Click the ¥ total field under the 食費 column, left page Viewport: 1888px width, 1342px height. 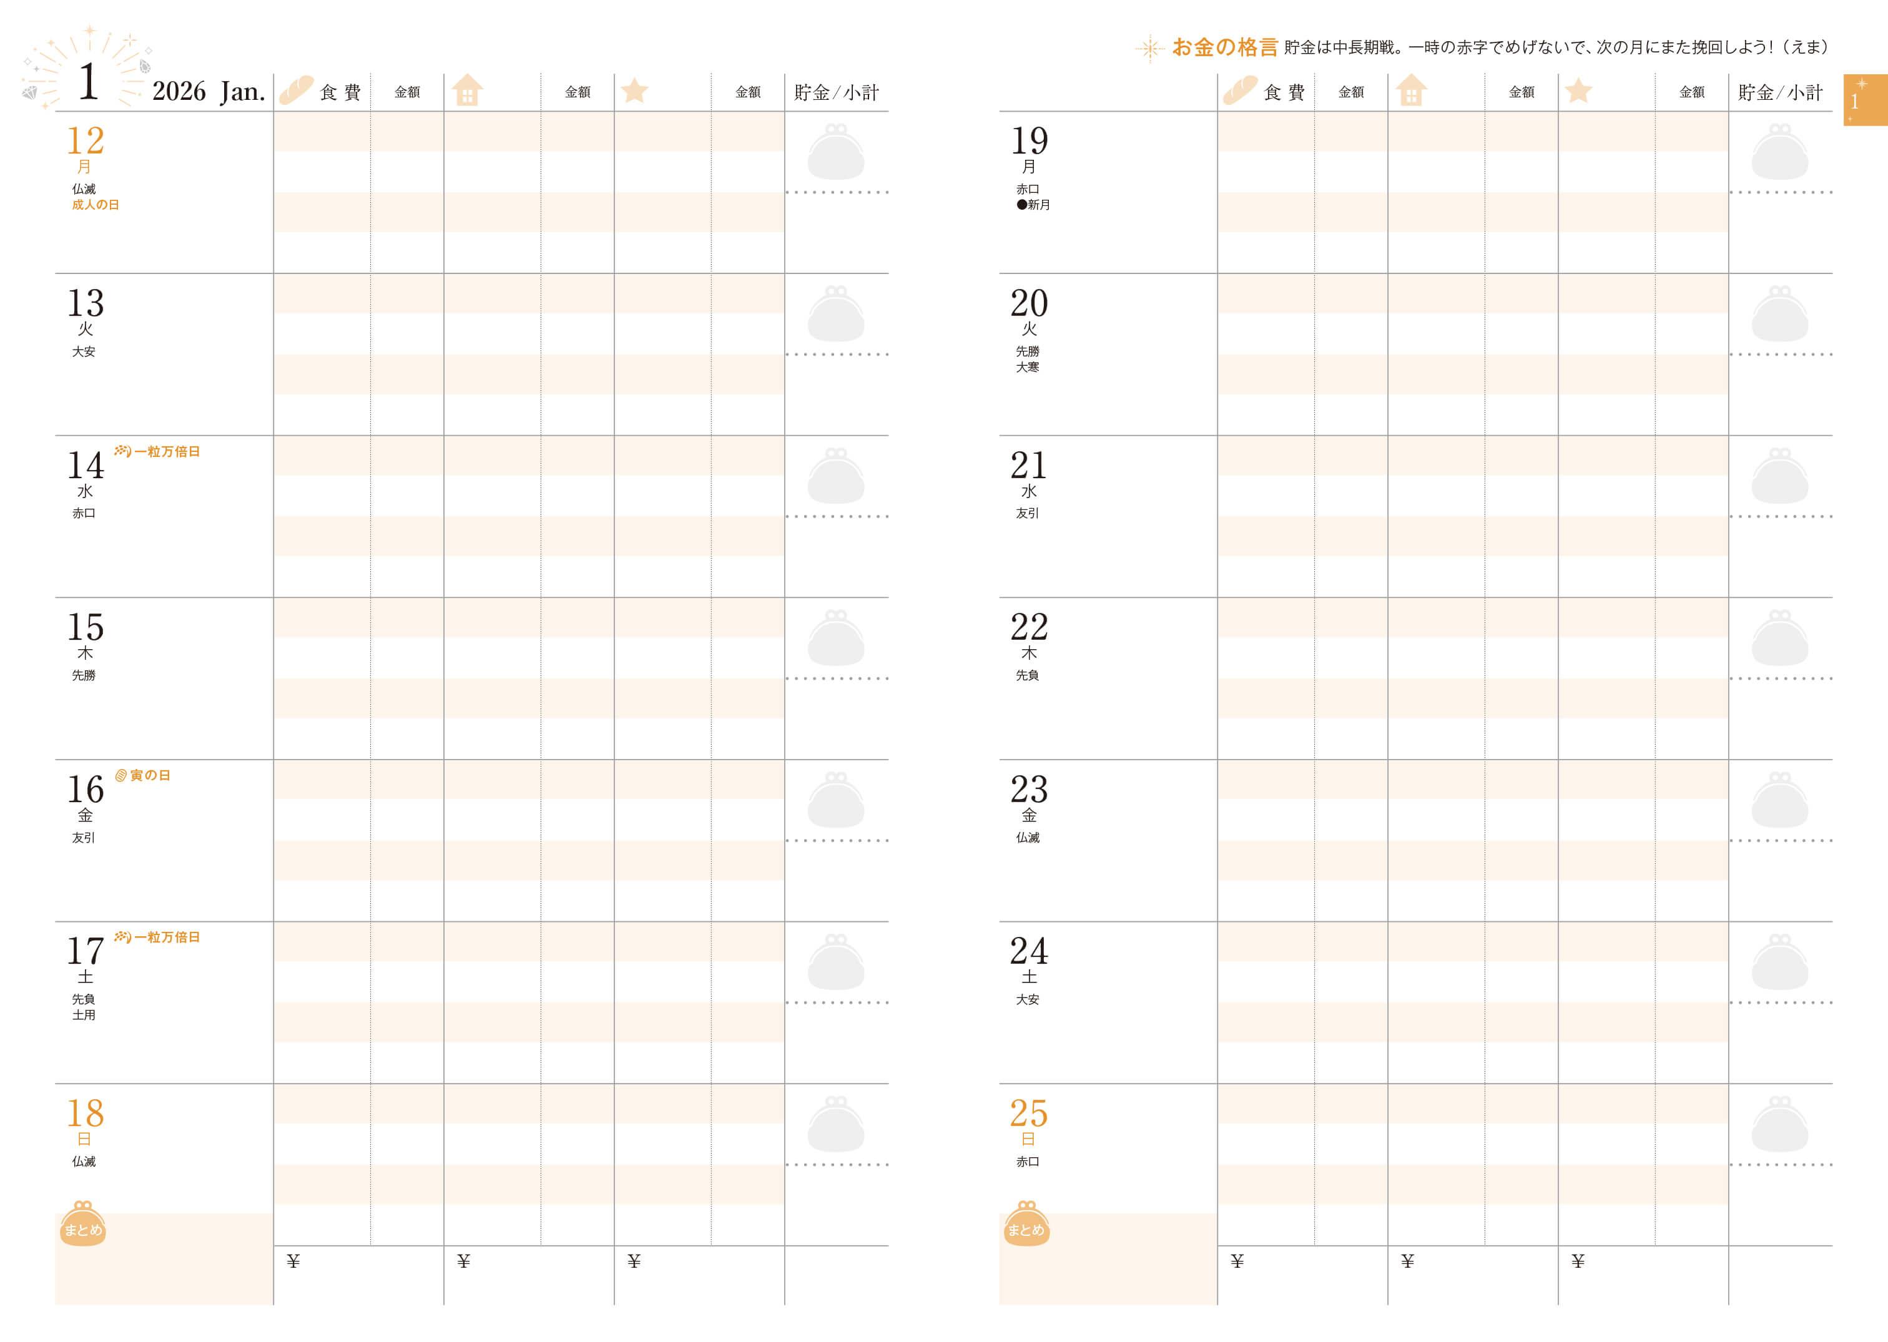[x=359, y=1275]
